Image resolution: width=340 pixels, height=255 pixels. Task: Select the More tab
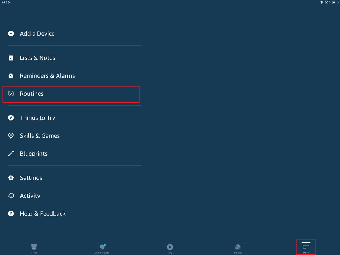(x=306, y=248)
